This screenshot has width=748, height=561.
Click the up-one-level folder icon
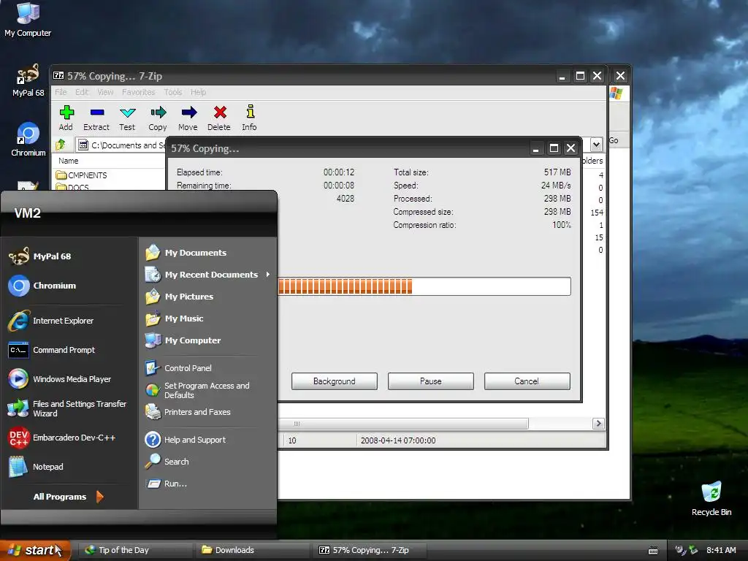tap(61, 144)
